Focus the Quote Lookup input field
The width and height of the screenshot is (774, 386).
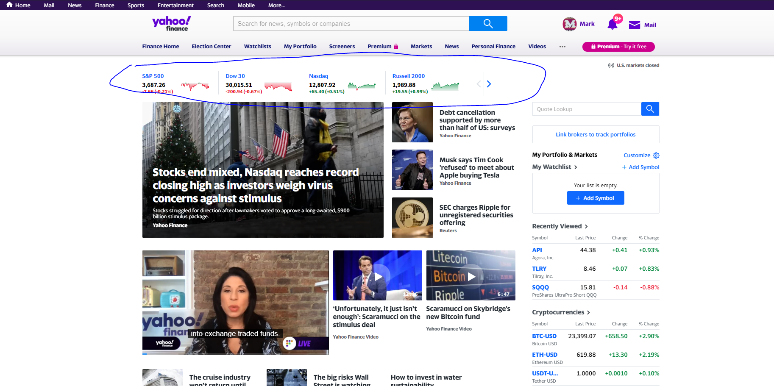pos(587,109)
